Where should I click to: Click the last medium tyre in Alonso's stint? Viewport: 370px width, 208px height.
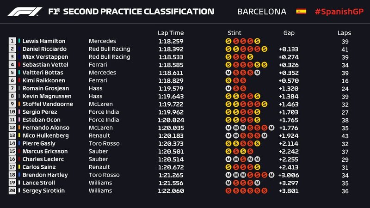271,128
